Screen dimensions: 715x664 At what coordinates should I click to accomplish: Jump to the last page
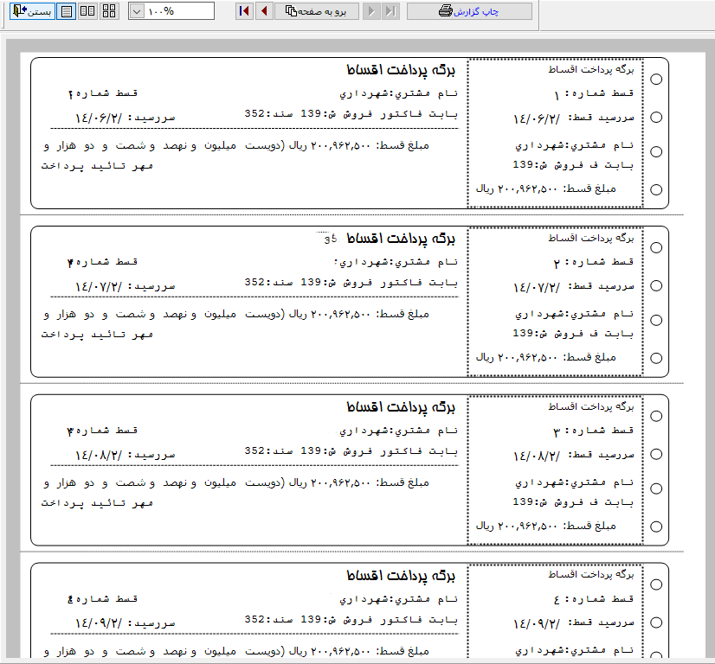click(x=390, y=11)
